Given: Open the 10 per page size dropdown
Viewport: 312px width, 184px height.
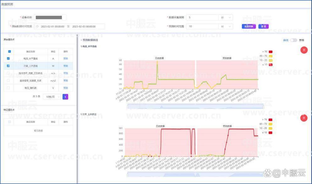Looking at the screenshot, I should coord(52,97).
